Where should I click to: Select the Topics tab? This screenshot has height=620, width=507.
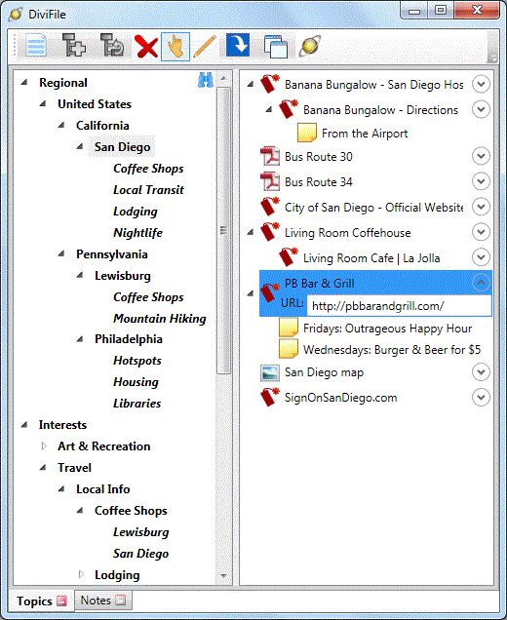42,601
